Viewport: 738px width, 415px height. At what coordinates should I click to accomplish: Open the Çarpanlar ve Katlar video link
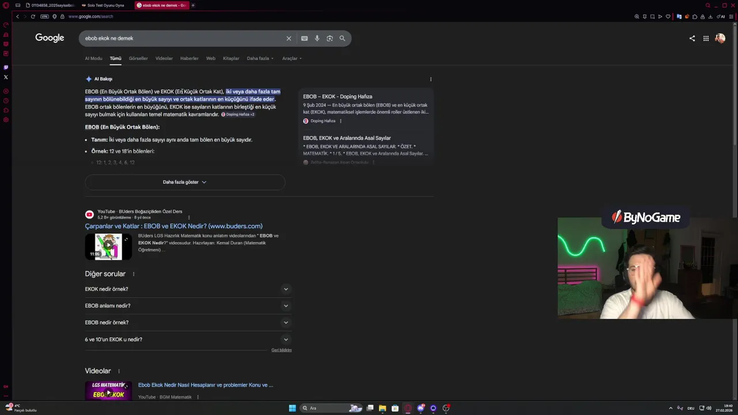pyautogui.click(x=174, y=226)
